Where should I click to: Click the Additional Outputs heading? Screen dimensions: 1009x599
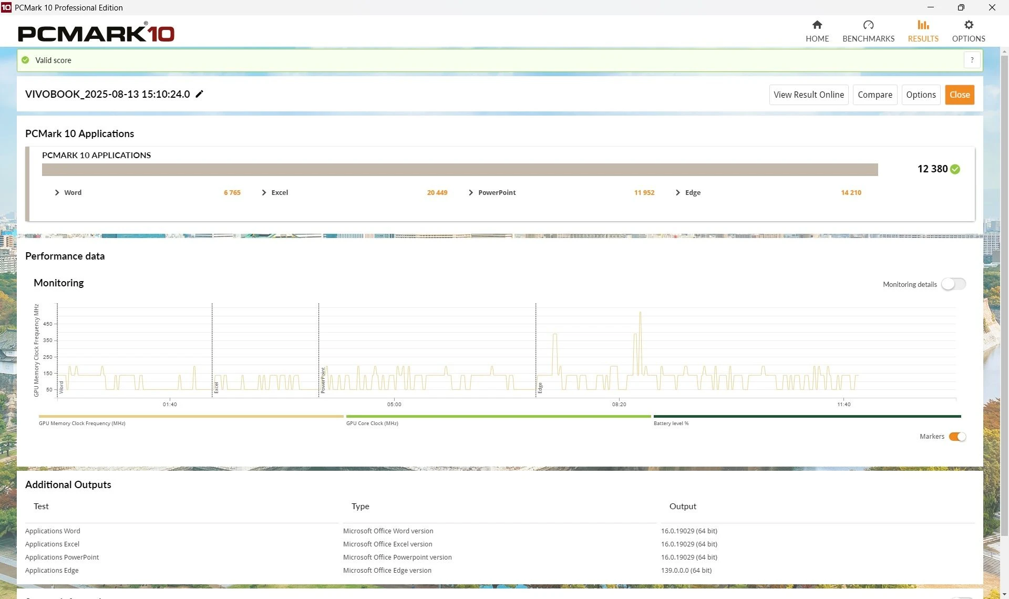click(68, 484)
